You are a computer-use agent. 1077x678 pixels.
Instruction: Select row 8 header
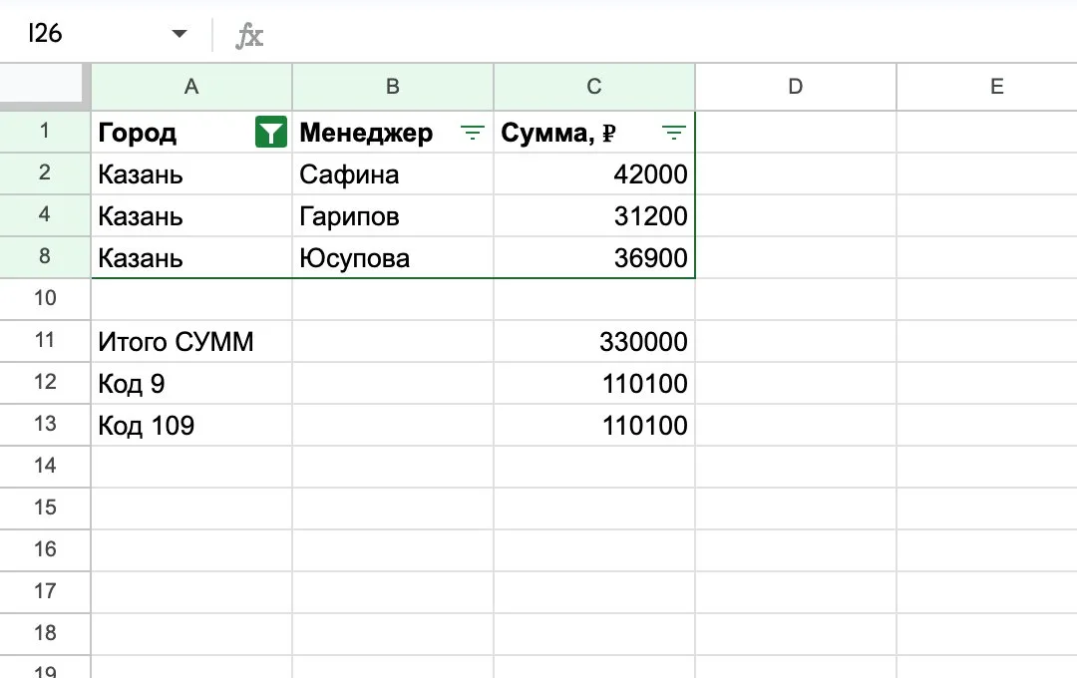[45, 257]
